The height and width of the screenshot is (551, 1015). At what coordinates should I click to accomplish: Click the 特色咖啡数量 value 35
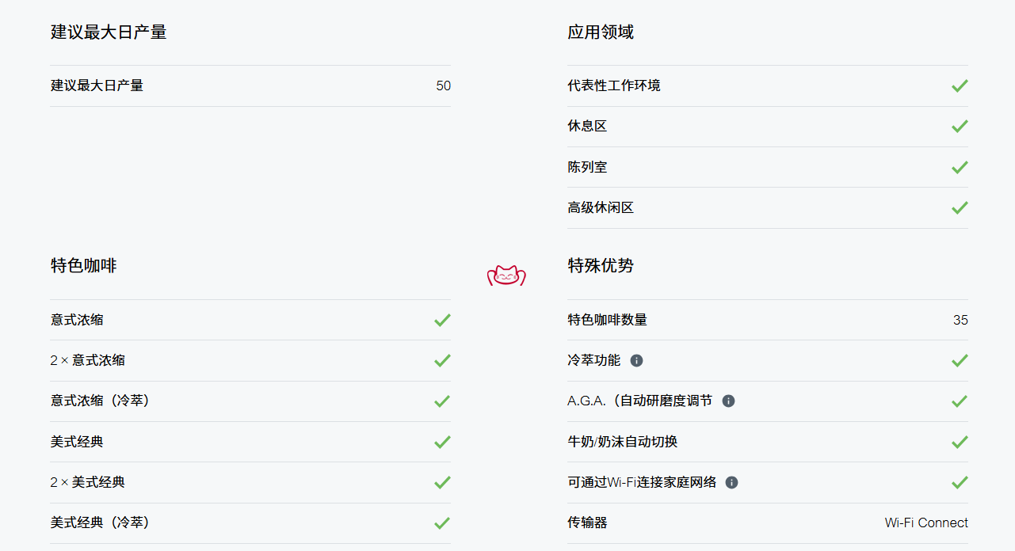tap(960, 320)
